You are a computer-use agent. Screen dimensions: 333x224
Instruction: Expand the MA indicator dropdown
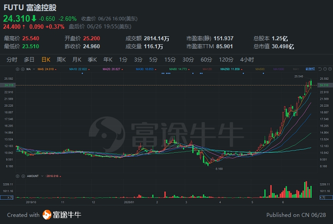(34, 69)
